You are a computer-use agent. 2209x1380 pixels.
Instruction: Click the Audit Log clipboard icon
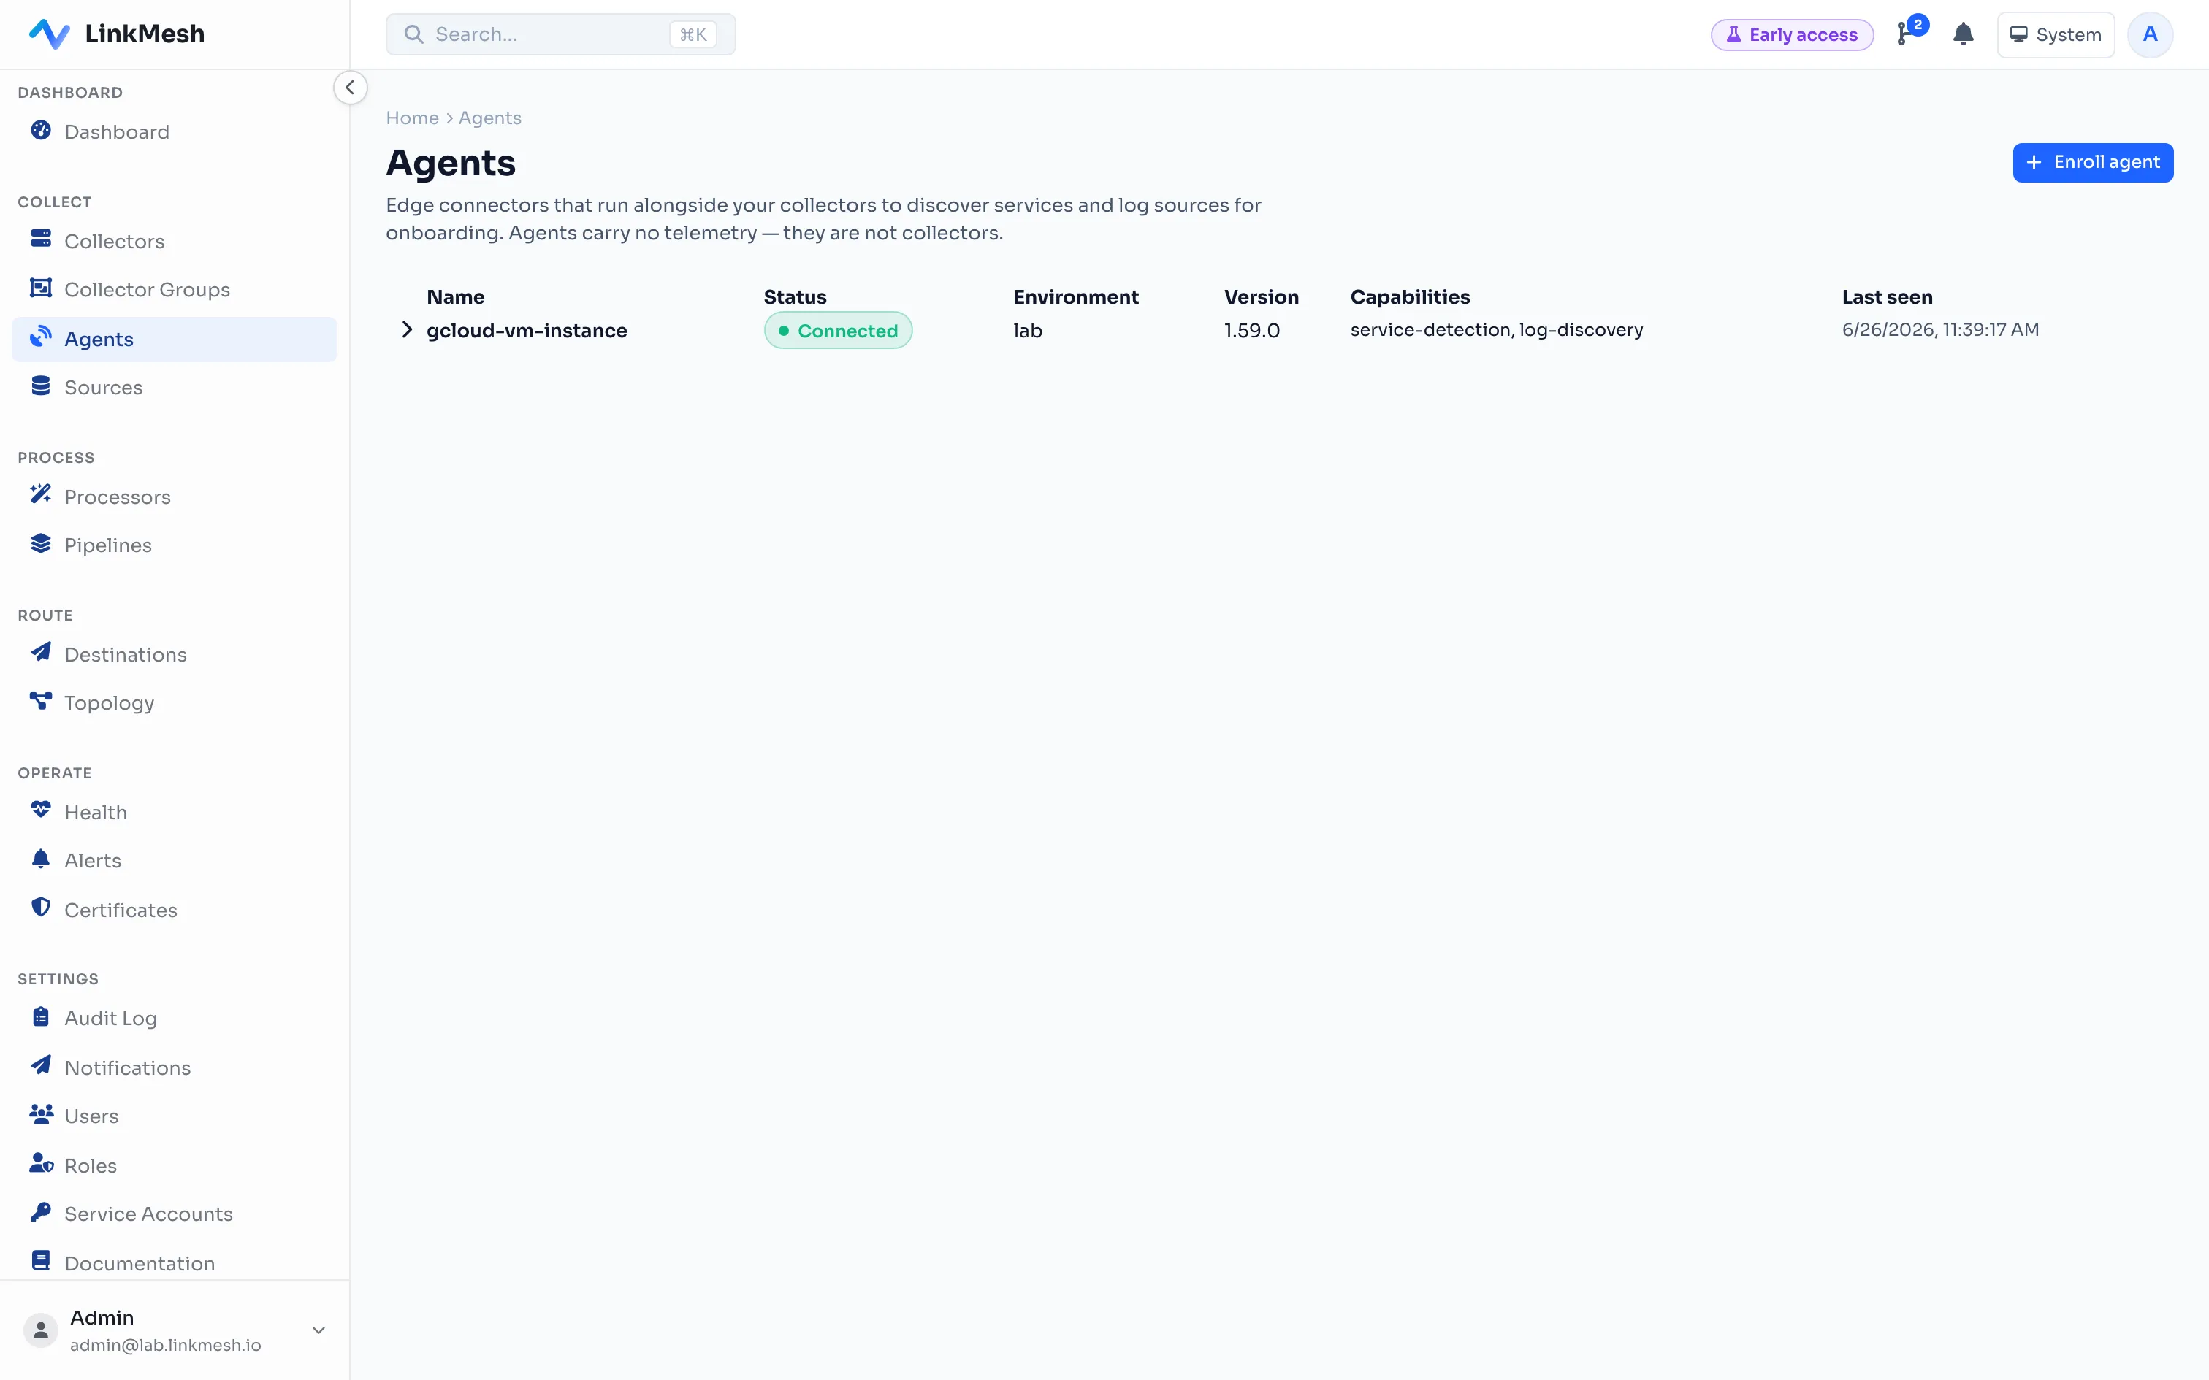coord(41,1016)
